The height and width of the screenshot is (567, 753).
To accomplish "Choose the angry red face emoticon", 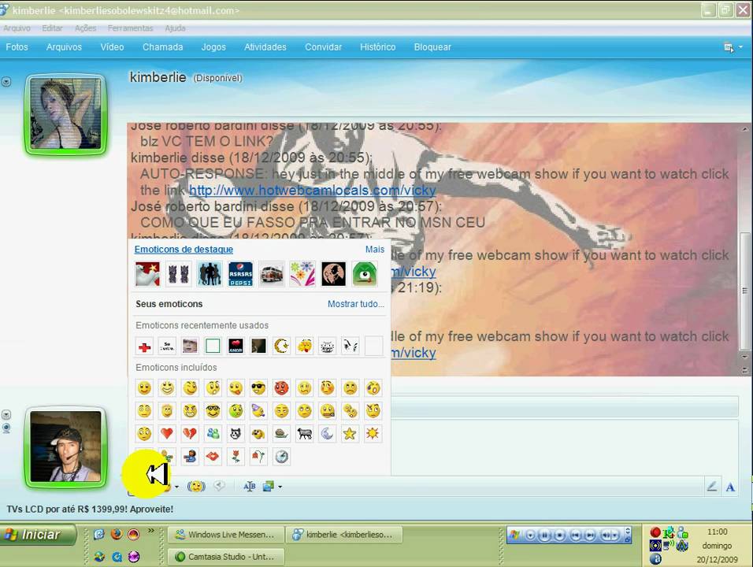I will (281, 388).
